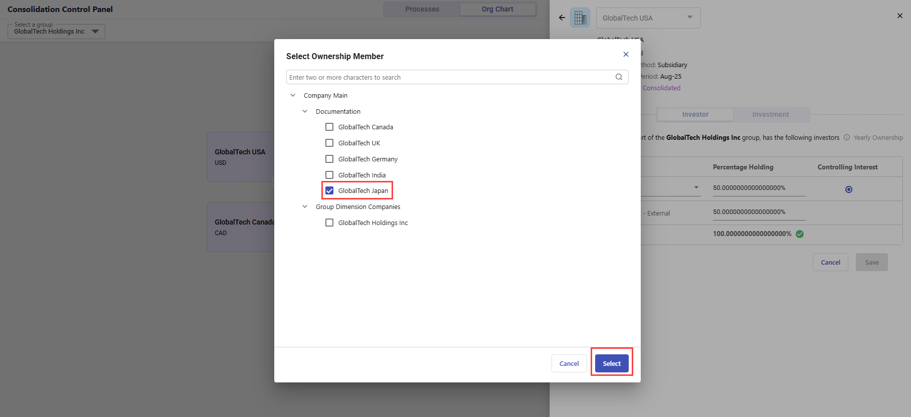
Task: Click the green validation checkmark icon
Action: 800,234
